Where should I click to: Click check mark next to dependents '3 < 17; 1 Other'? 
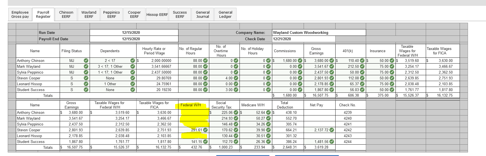(133, 66)
